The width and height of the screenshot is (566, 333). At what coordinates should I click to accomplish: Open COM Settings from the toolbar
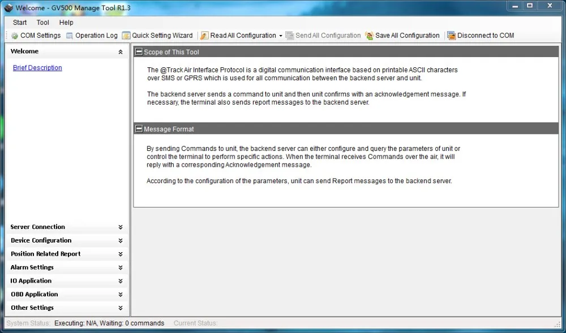[40, 36]
